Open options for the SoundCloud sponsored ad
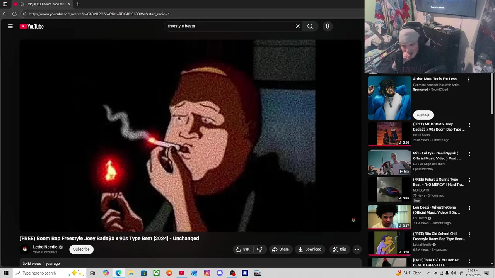 468,80
